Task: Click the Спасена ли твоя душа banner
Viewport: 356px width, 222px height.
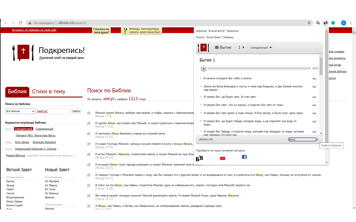Action: click(x=101, y=31)
